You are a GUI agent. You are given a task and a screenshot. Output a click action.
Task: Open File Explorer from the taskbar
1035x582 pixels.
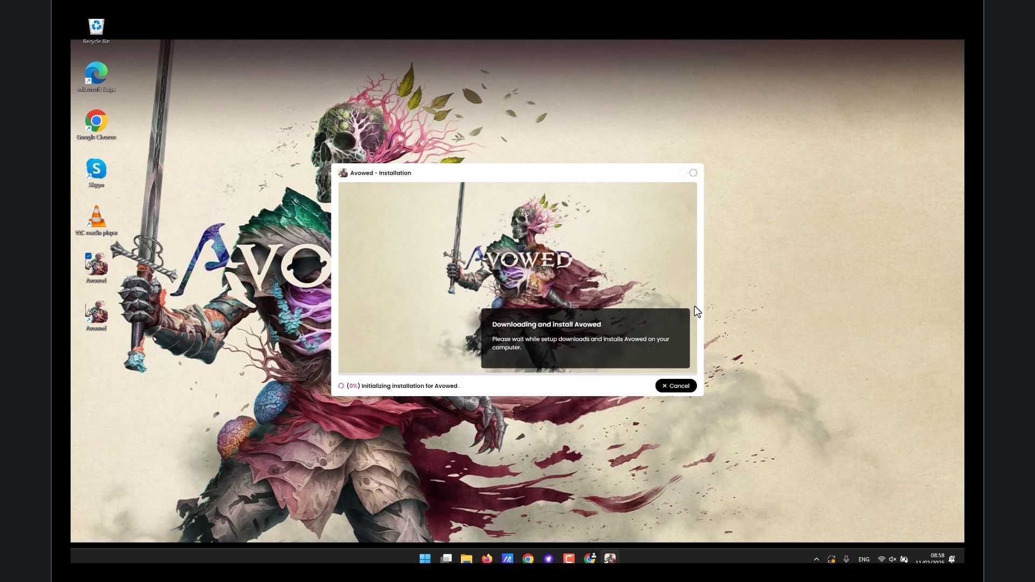tap(466, 559)
